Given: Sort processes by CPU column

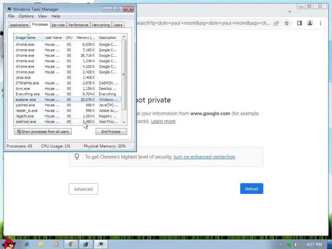Looking at the screenshot, I should coord(69,38).
